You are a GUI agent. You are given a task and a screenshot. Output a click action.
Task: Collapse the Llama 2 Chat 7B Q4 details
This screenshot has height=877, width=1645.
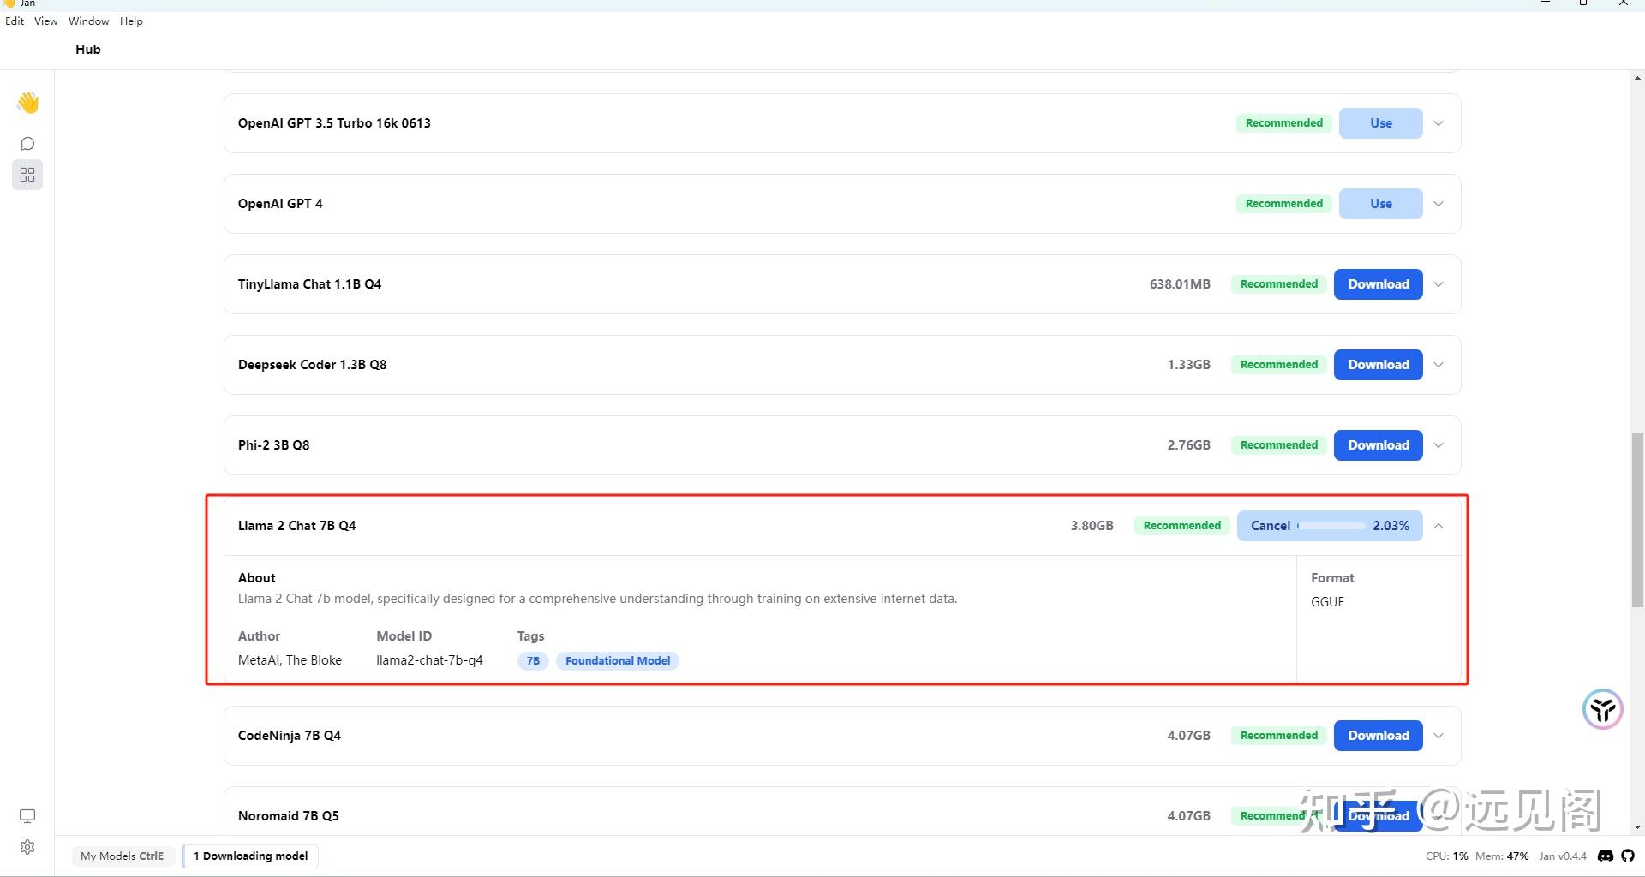pos(1439,526)
